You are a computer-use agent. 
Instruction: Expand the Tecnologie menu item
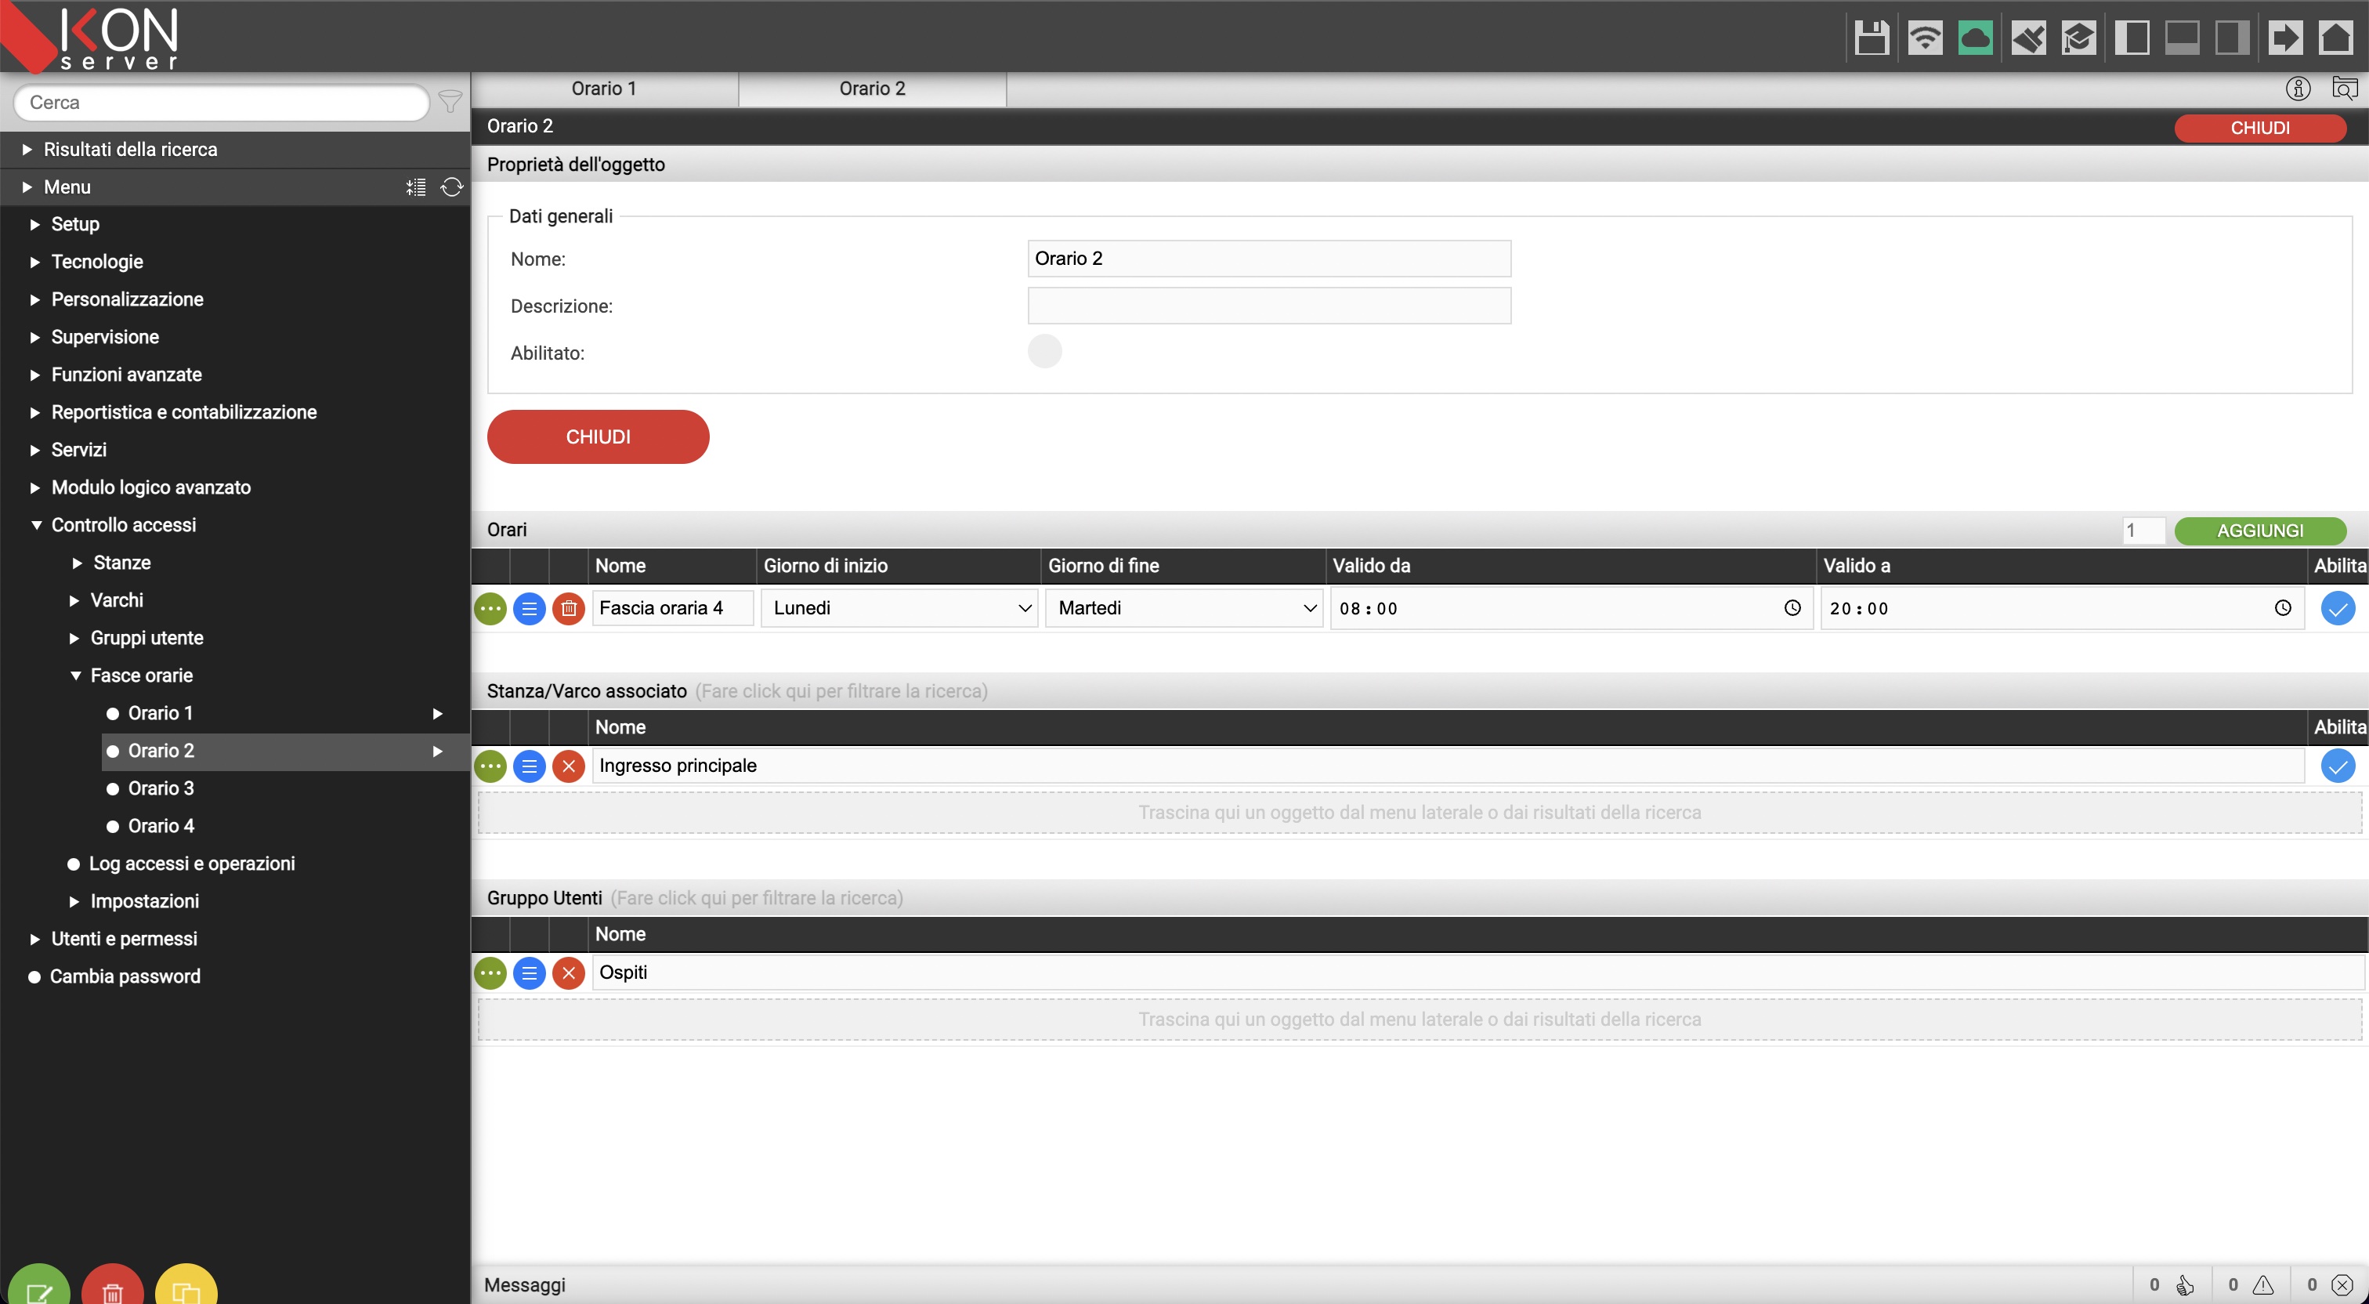34,263
